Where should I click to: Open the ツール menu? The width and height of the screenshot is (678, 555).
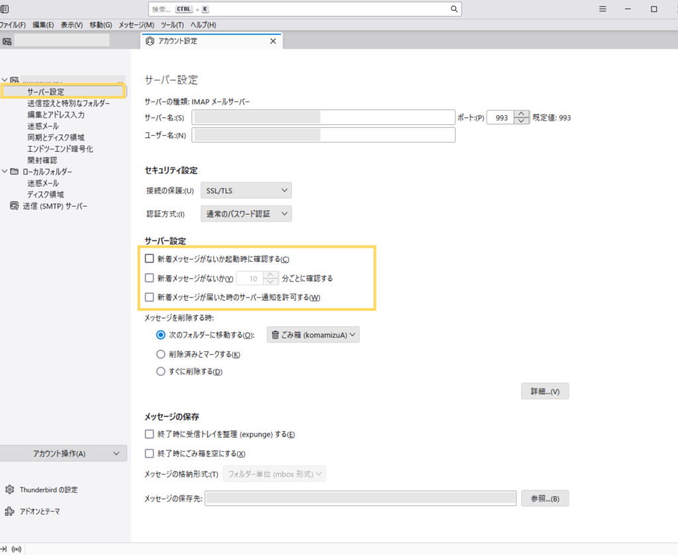(x=172, y=25)
